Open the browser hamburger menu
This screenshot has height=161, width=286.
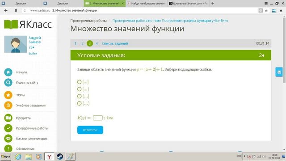[x=266, y=4]
